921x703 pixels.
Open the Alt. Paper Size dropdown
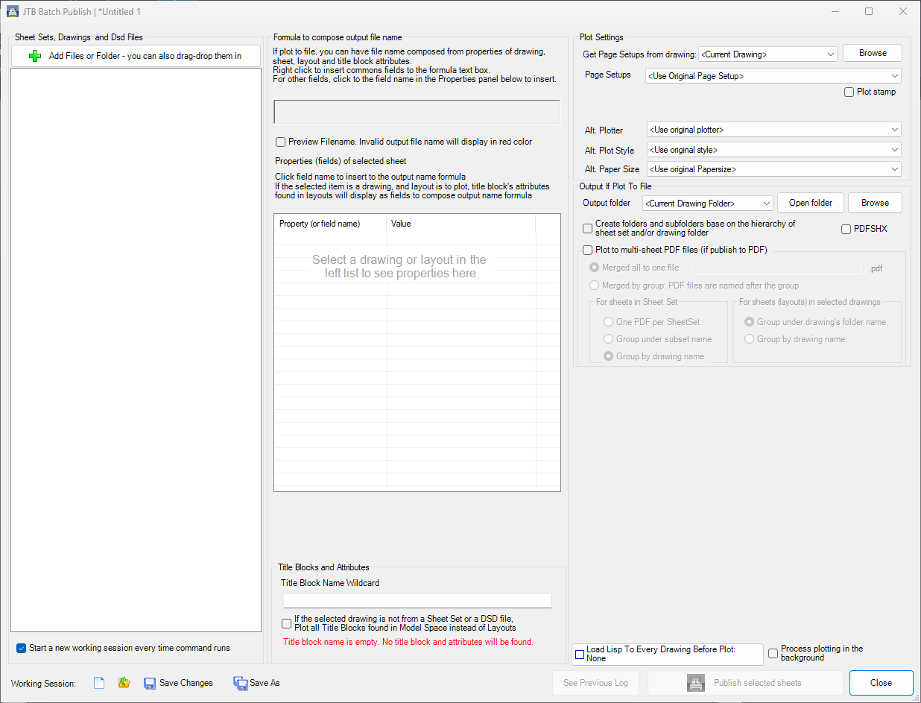coord(773,169)
